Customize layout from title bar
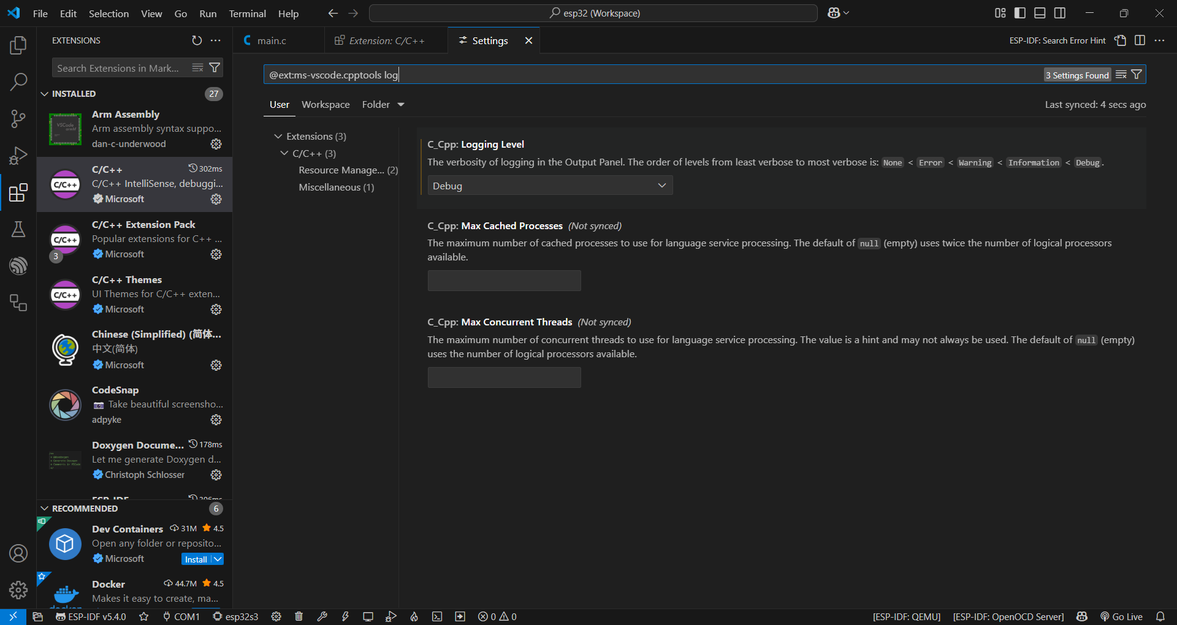Image resolution: width=1177 pixels, height=625 pixels. pos(1000,13)
